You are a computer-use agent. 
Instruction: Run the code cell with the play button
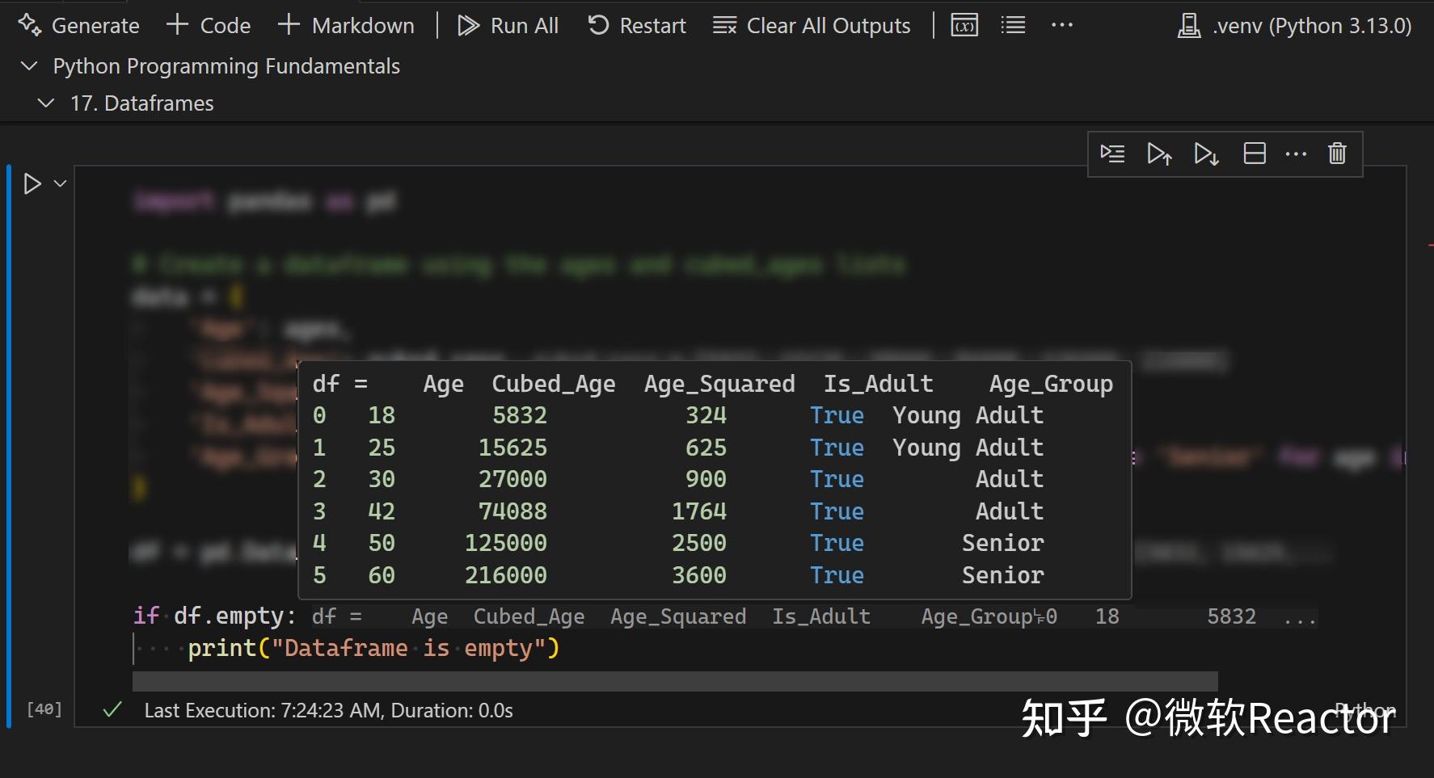pos(32,183)
